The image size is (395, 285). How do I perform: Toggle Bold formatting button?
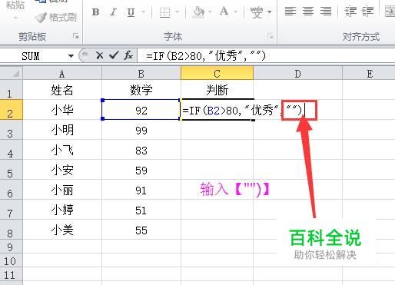click(95, 12)
